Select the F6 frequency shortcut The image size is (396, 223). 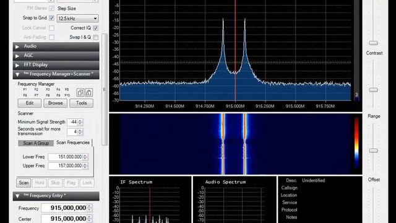[25, 95]
